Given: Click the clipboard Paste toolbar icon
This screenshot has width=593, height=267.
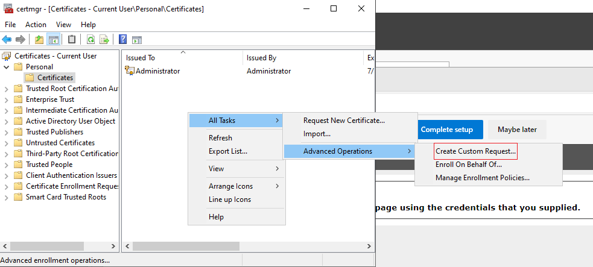Looking at the screenshot, I should [x=71, y=39].
